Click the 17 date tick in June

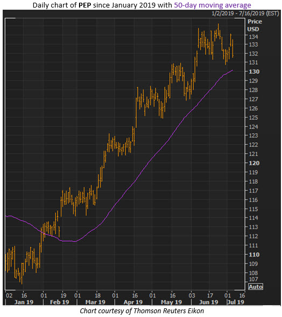pyautogui.click(x=210, y=295)
